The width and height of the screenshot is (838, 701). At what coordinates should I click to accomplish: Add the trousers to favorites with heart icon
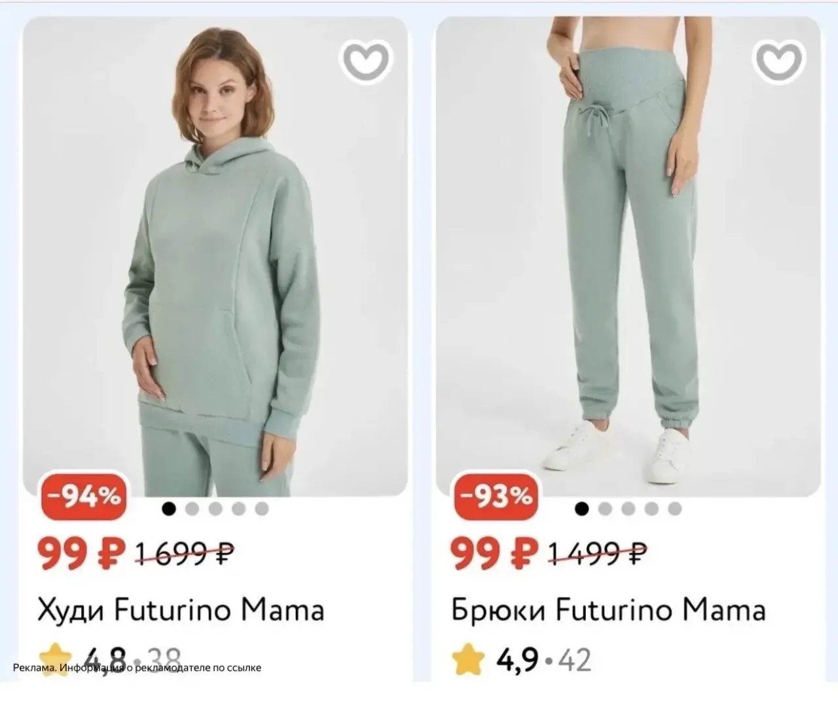click(x=779, y=61)
